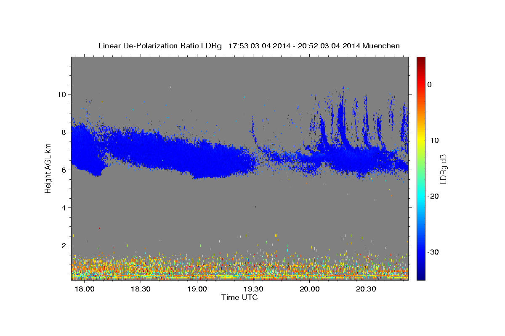Viewport: 505px width, 336px height.
Task: Click the 'Height AGL km' axis label
Action: pos(48,168)
